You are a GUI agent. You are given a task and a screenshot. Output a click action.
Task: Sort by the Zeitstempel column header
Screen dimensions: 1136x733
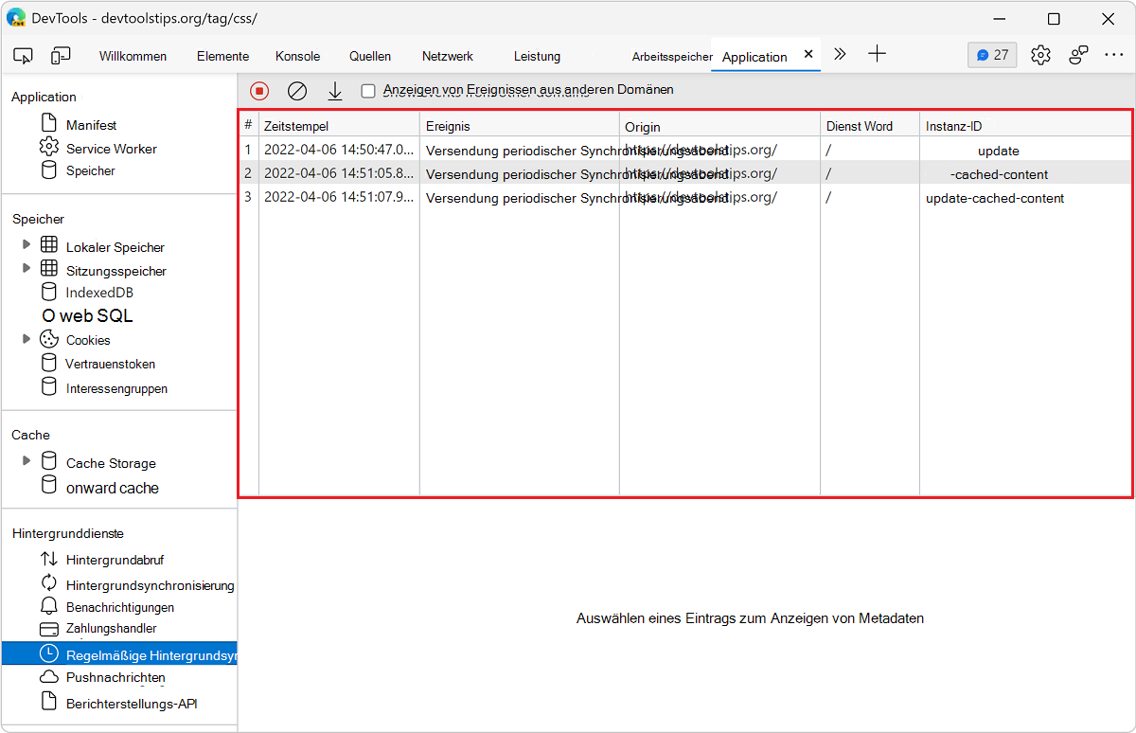339,126
